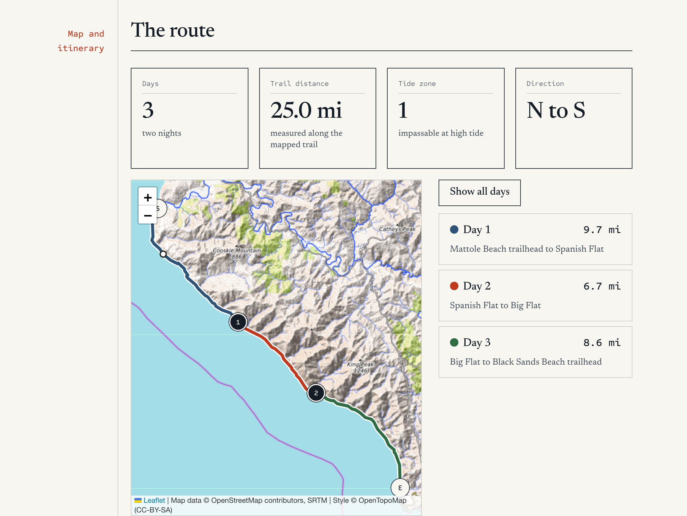Click 'Mattole Beach trailhead to Spanish Flat' text

(x=527, y=249)
